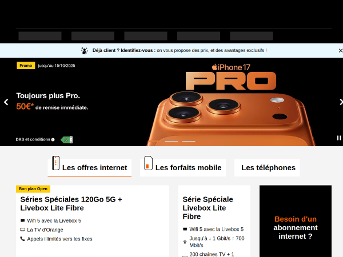Image resolution: width=343 pixels, height=257 pixels.
Task: Select the second carousel slide indicator
Action: [171, 142]
